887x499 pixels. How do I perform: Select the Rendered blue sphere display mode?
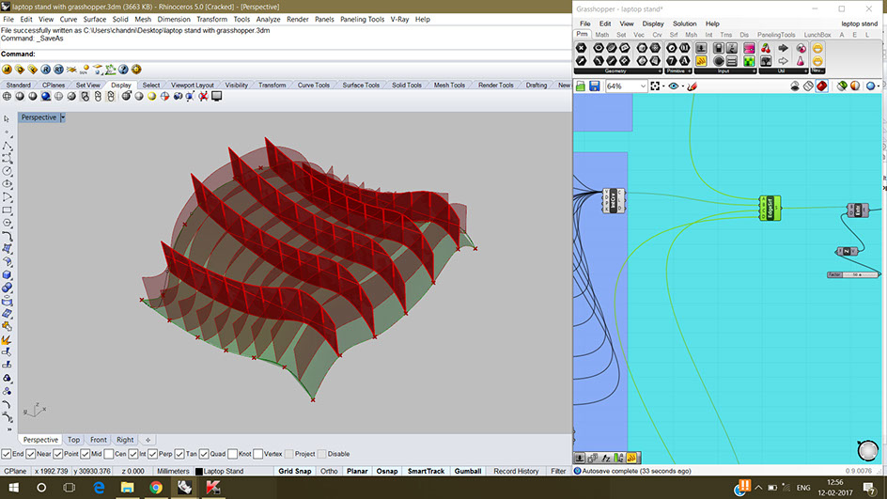[46, 96]
